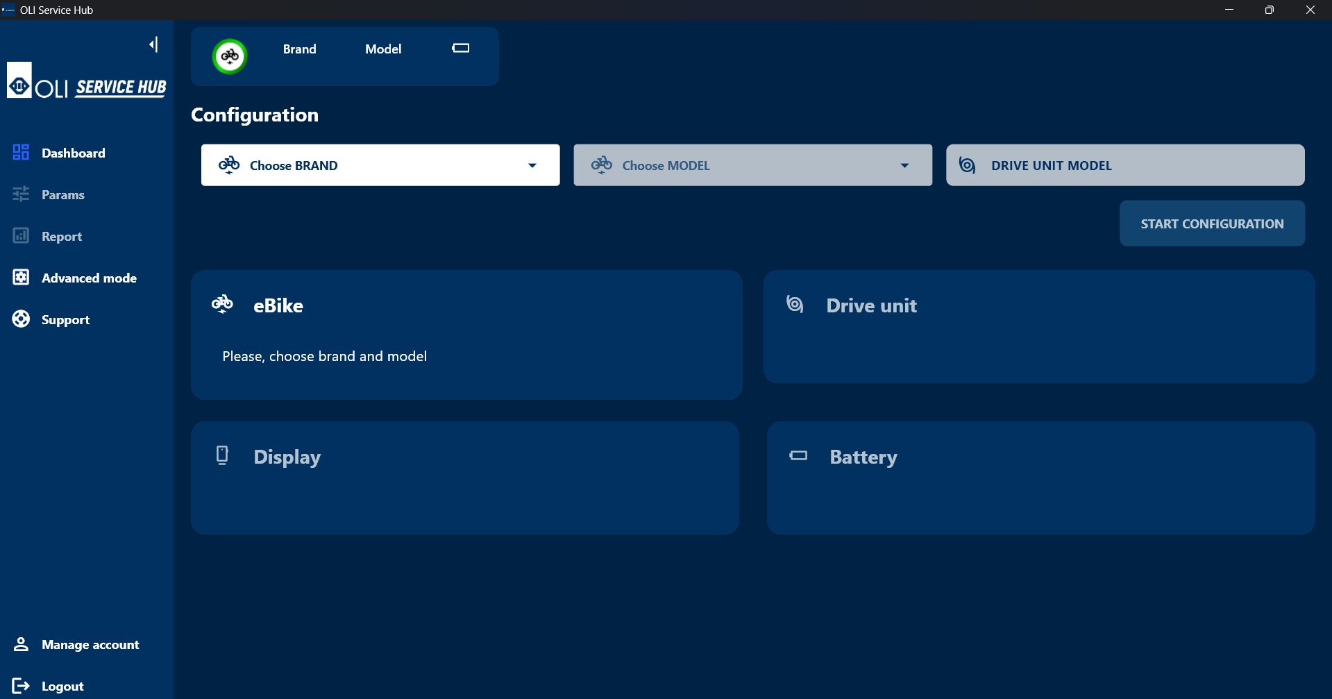Open the Choose BRAND dropdown

pos(380,165)
